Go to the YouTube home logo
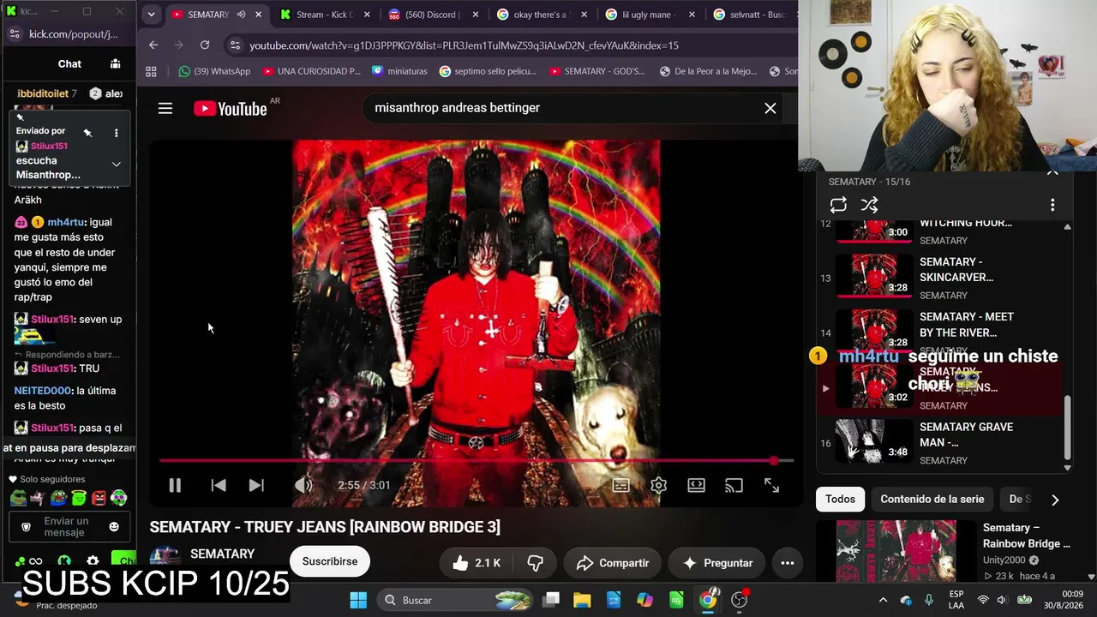Image resolution: width=1097 pixels, height=617 pixels. coord(231,108)
